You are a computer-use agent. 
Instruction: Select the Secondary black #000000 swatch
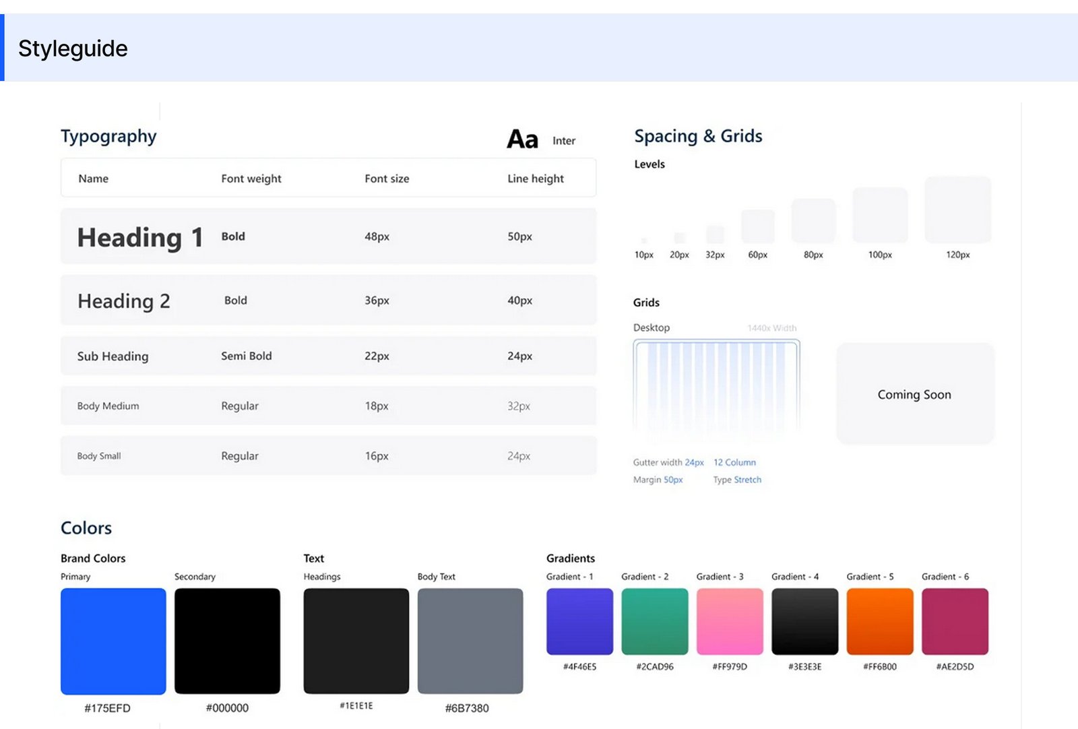coord(227,641)
